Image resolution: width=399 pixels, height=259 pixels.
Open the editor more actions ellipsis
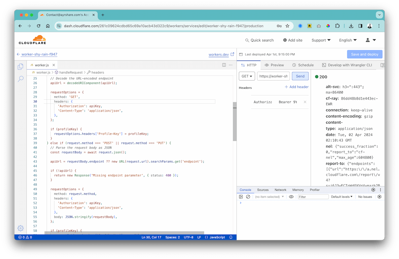(231, 65)
